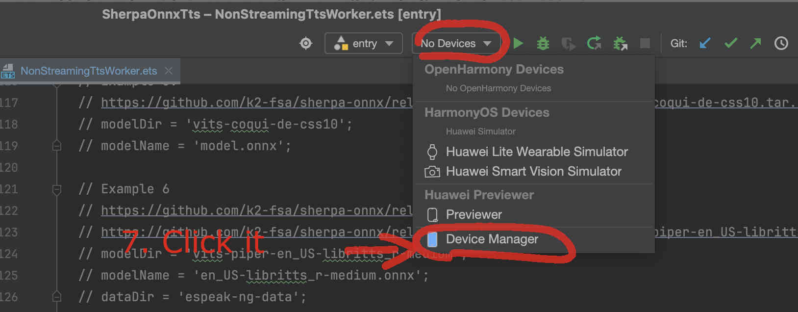Image resolution: width=798 pixels, height=312 pixels.
Task: Click the 'Git:' label in the toolbar
Action: click(679, 44)
